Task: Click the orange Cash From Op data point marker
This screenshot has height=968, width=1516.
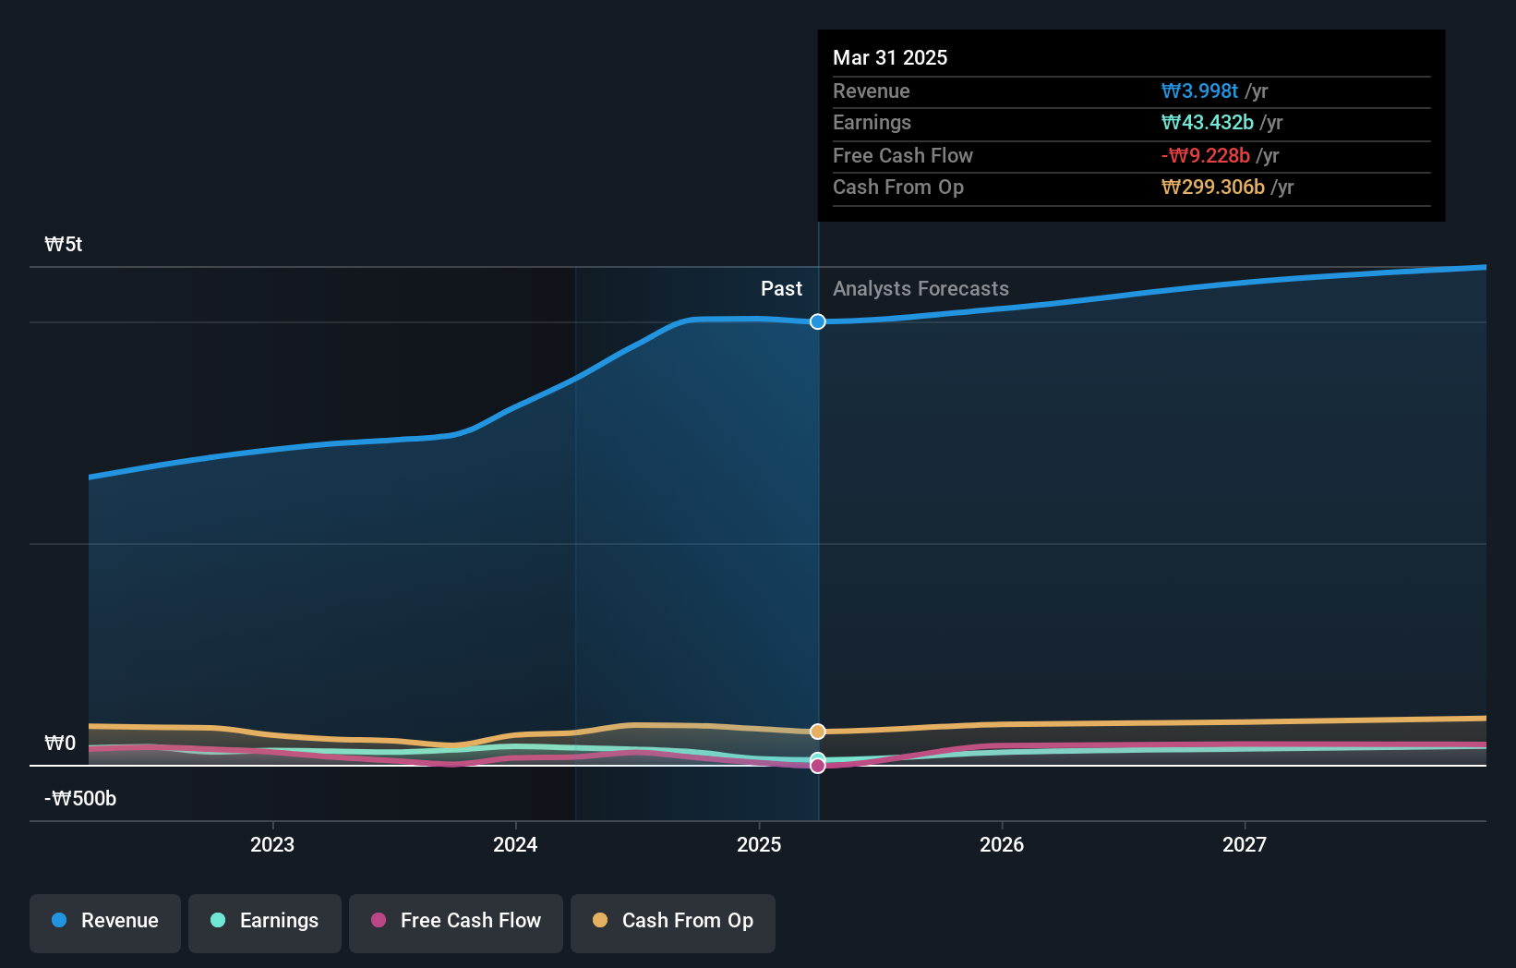Action: (818, 732)
